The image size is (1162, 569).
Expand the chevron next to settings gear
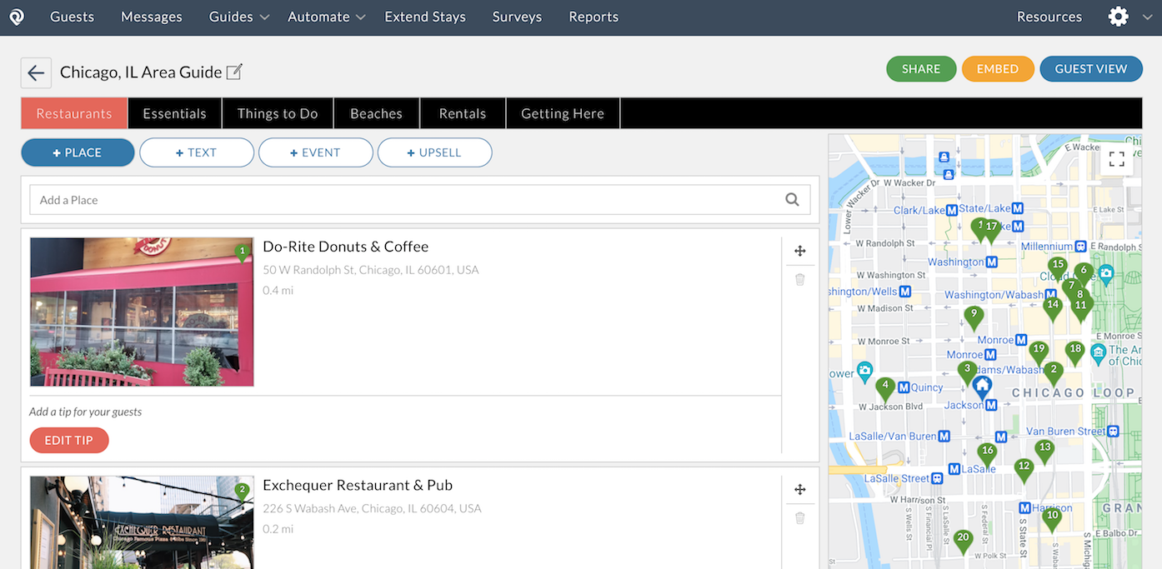(x=1147, y=17)
